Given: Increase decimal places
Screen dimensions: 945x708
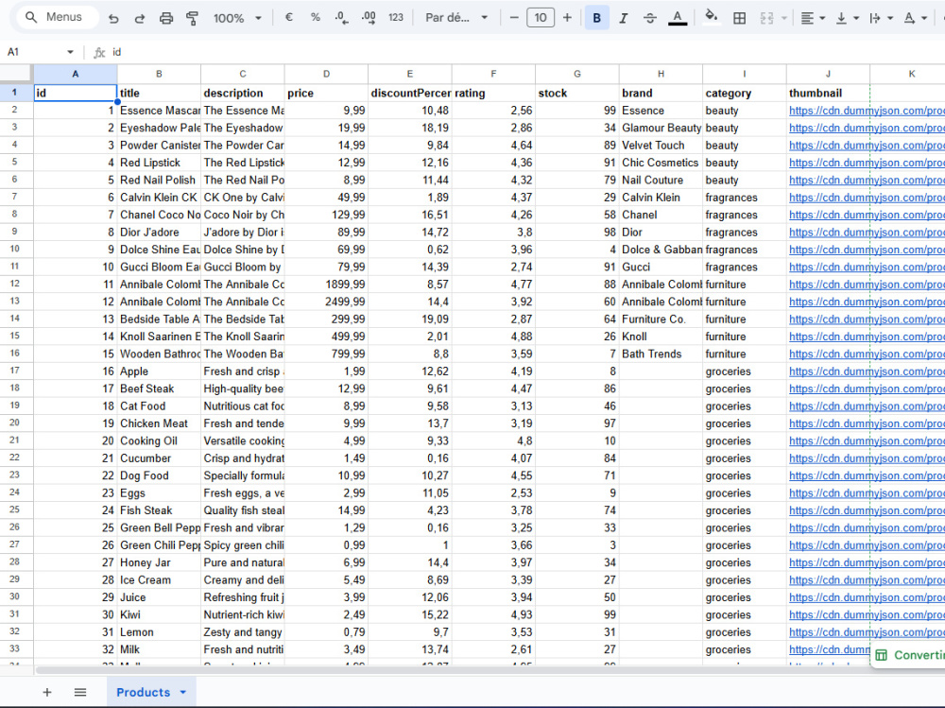Looking at the screenshot, I should point(369,18).
